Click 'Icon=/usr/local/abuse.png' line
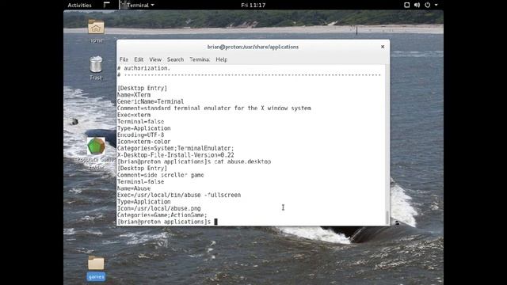The width and height of the screenshot is (507, 285). [x=158, y=208]
